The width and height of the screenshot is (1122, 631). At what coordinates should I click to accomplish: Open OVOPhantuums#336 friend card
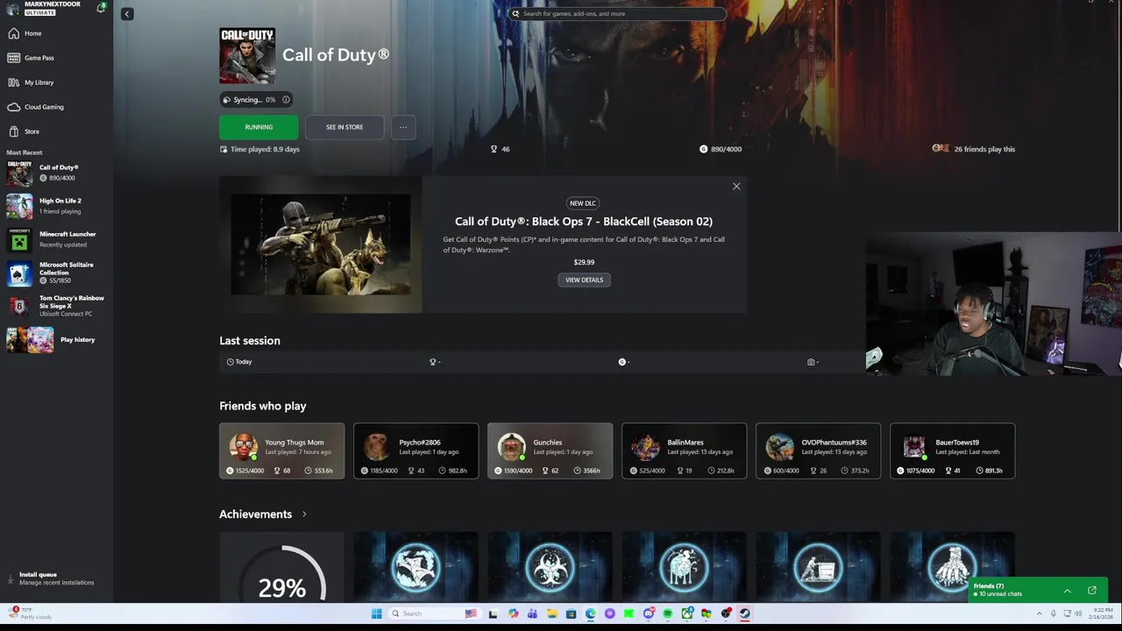(818, 450)
